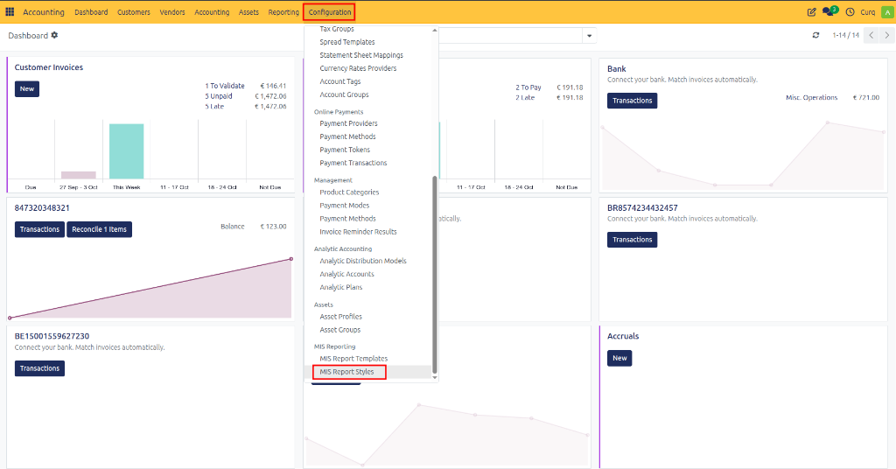The height and width of the screenshot is (469, 896).
Task: Open Payment Tokens
Action: coord(345,150)
